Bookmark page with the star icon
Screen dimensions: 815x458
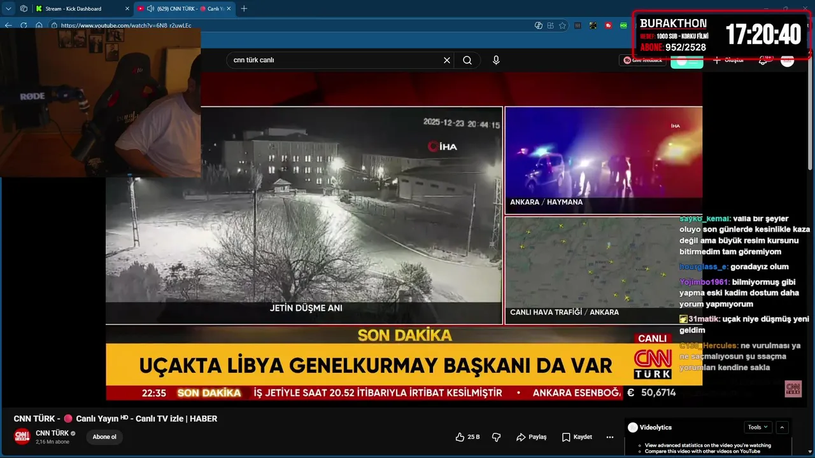(562, 25)
